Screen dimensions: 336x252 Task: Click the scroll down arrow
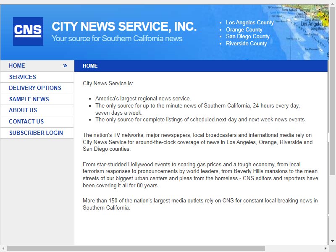(332, 241)
